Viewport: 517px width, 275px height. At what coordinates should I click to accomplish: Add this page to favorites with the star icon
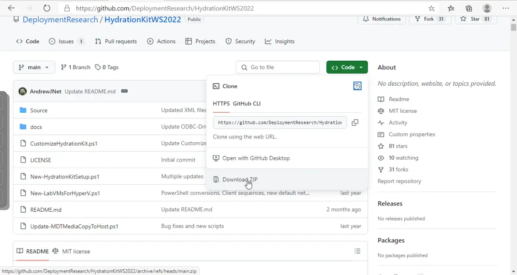tap(431, 8)
